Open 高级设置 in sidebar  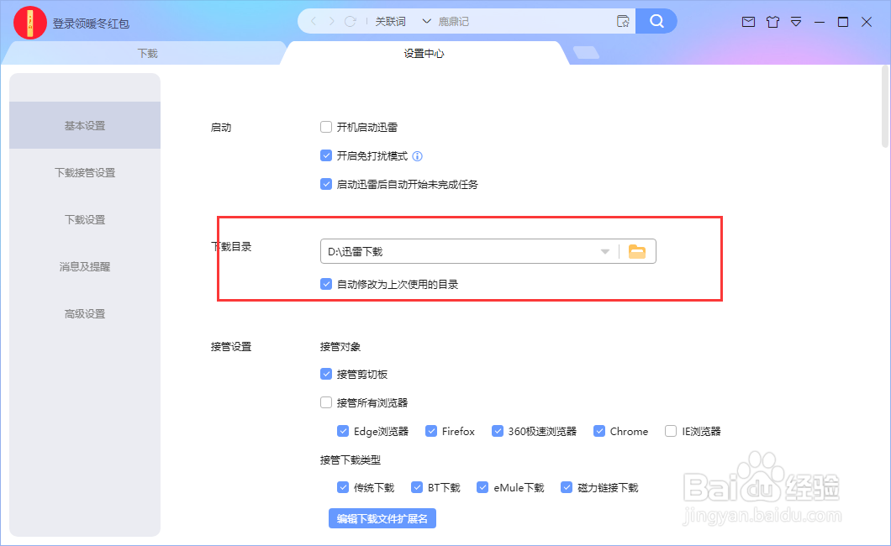coord(85,314)
